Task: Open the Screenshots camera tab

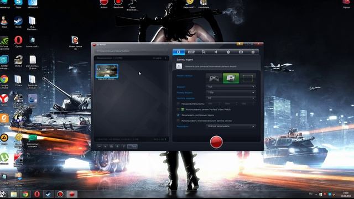Action: (x=241, y=52)
